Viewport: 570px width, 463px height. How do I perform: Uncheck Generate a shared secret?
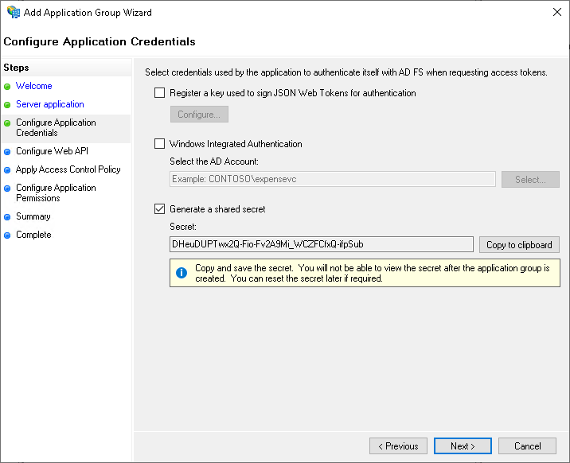[160, 209]
